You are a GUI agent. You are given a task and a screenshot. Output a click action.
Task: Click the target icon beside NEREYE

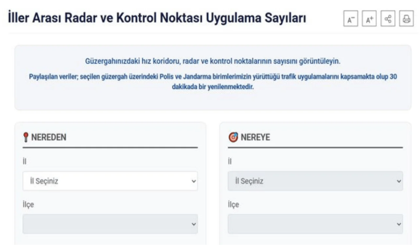233,137
